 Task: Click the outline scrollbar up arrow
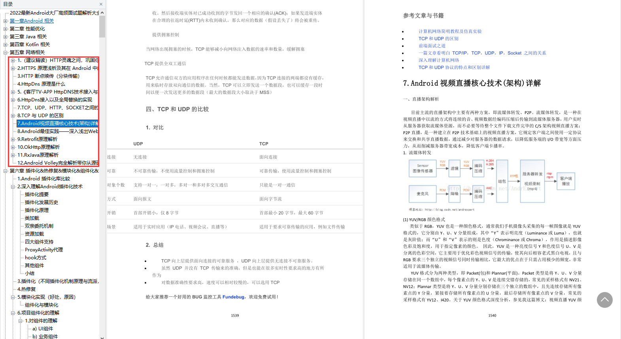tap(102, 13)
